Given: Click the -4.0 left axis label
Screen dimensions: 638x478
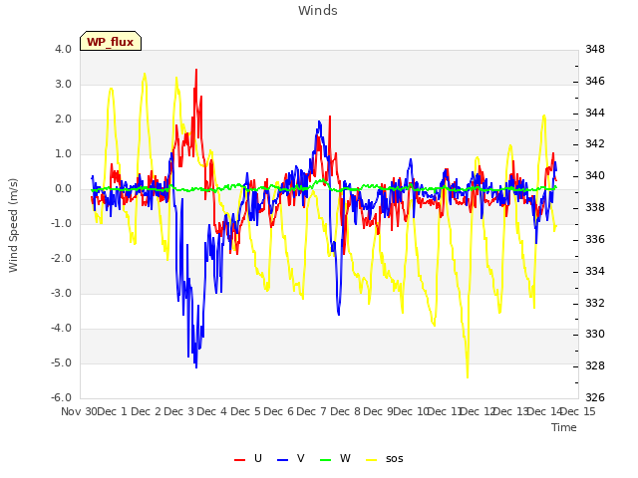Looking at the screenshot, I should click(61, 329).
